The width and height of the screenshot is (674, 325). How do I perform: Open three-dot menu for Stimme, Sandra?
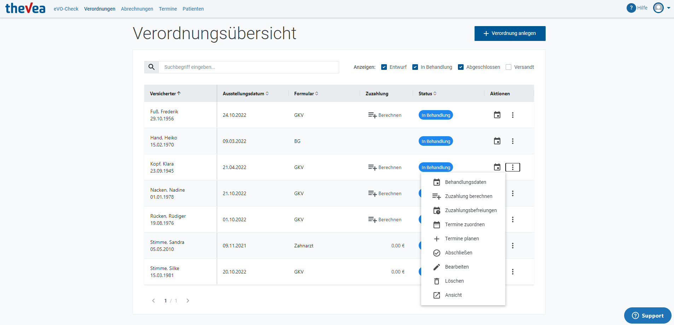(x=513, y=246)
